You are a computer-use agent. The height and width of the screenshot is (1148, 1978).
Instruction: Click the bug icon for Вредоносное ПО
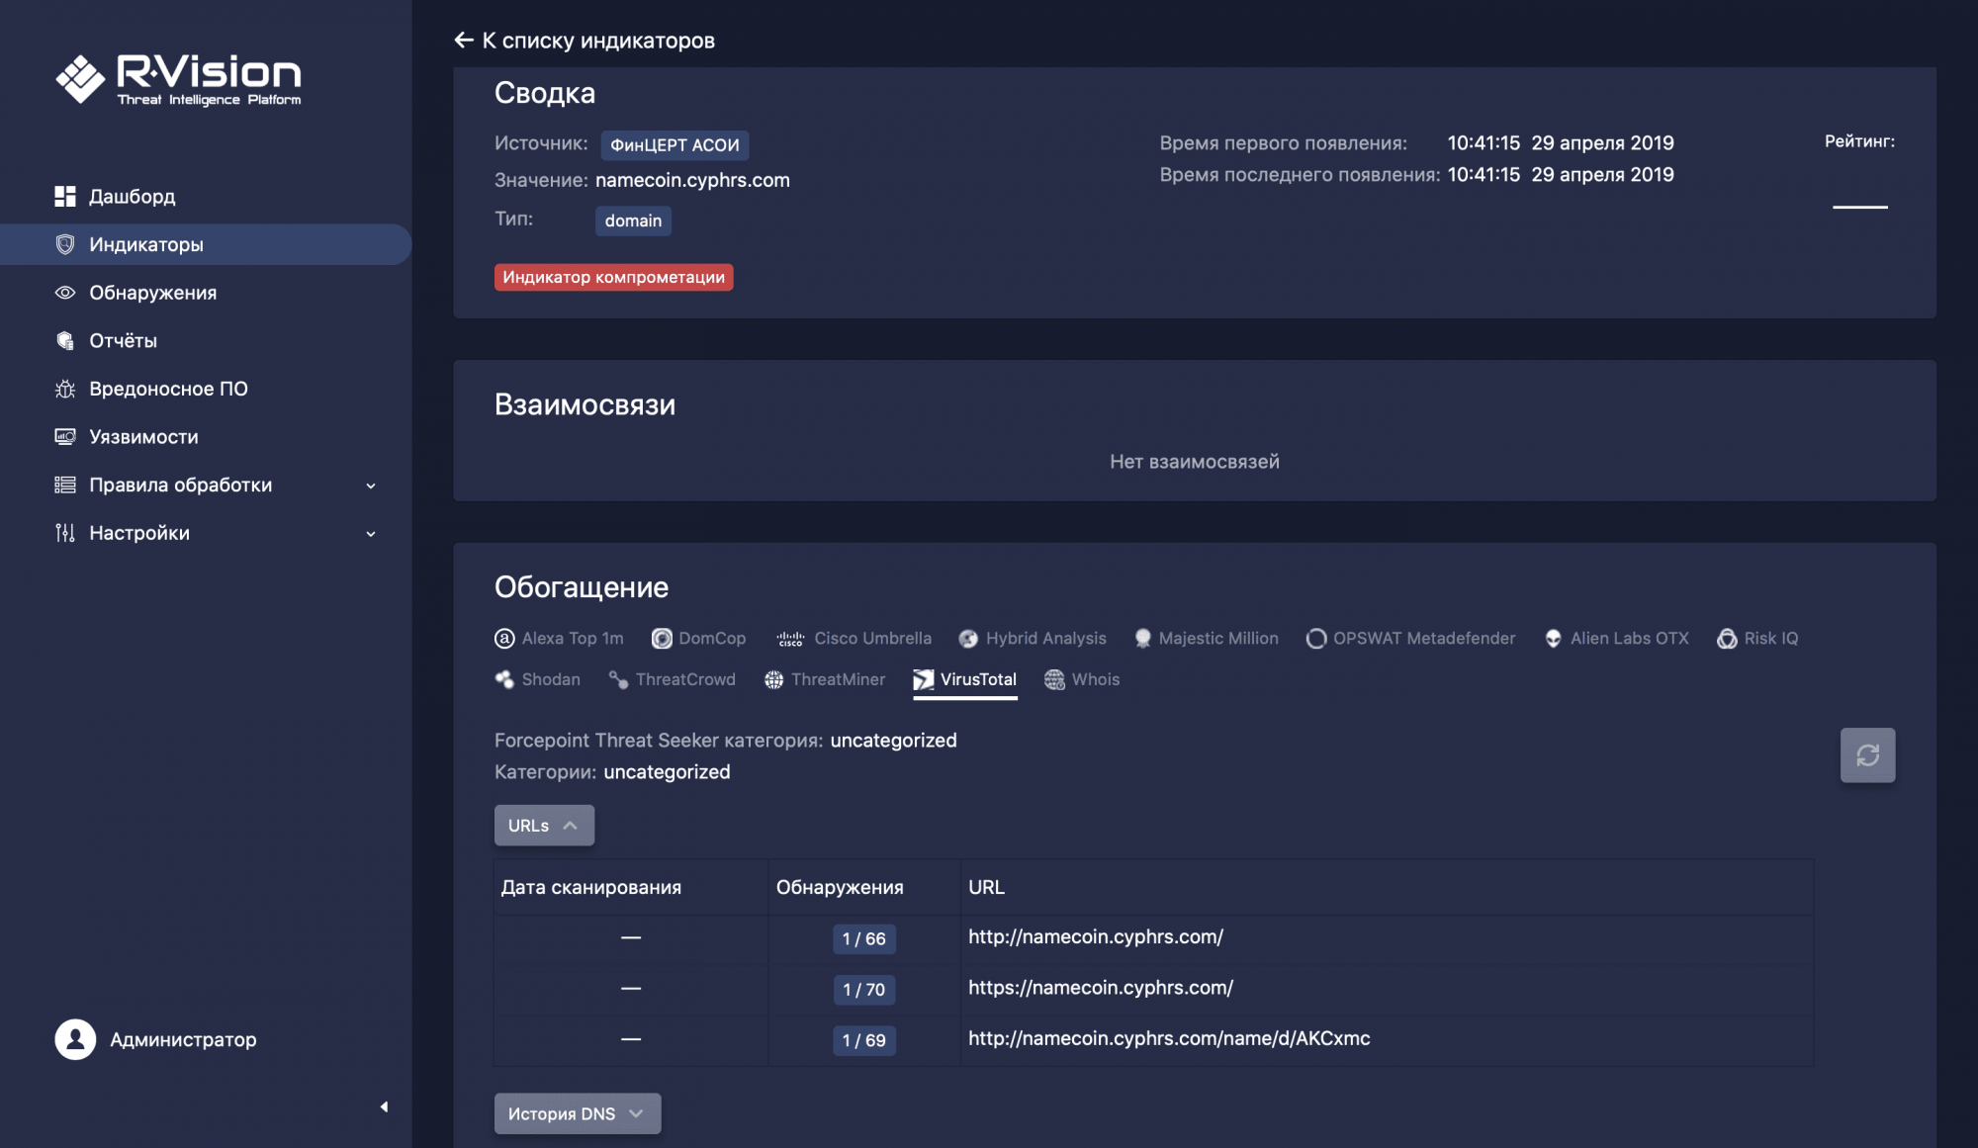(x=65, y=389)
